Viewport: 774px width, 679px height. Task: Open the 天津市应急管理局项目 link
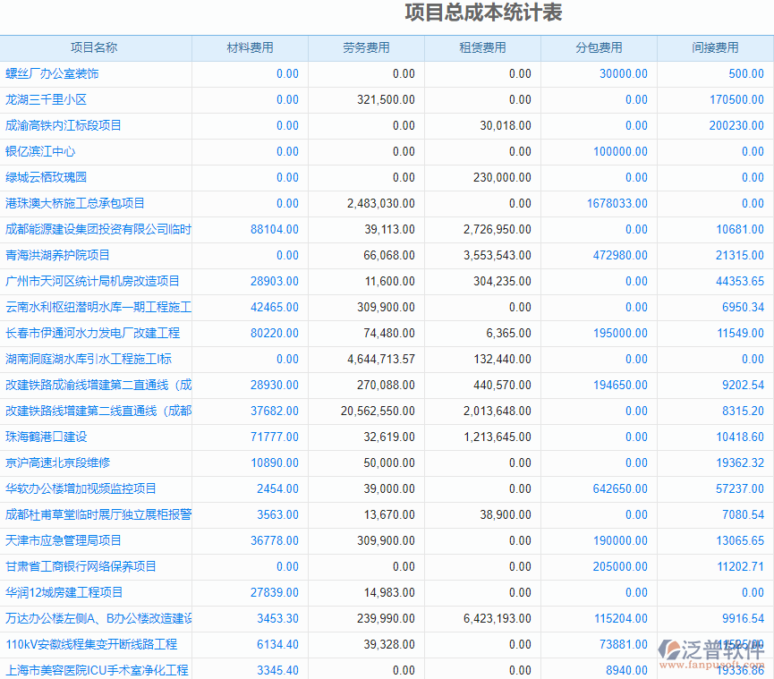[x=64, y=540]
